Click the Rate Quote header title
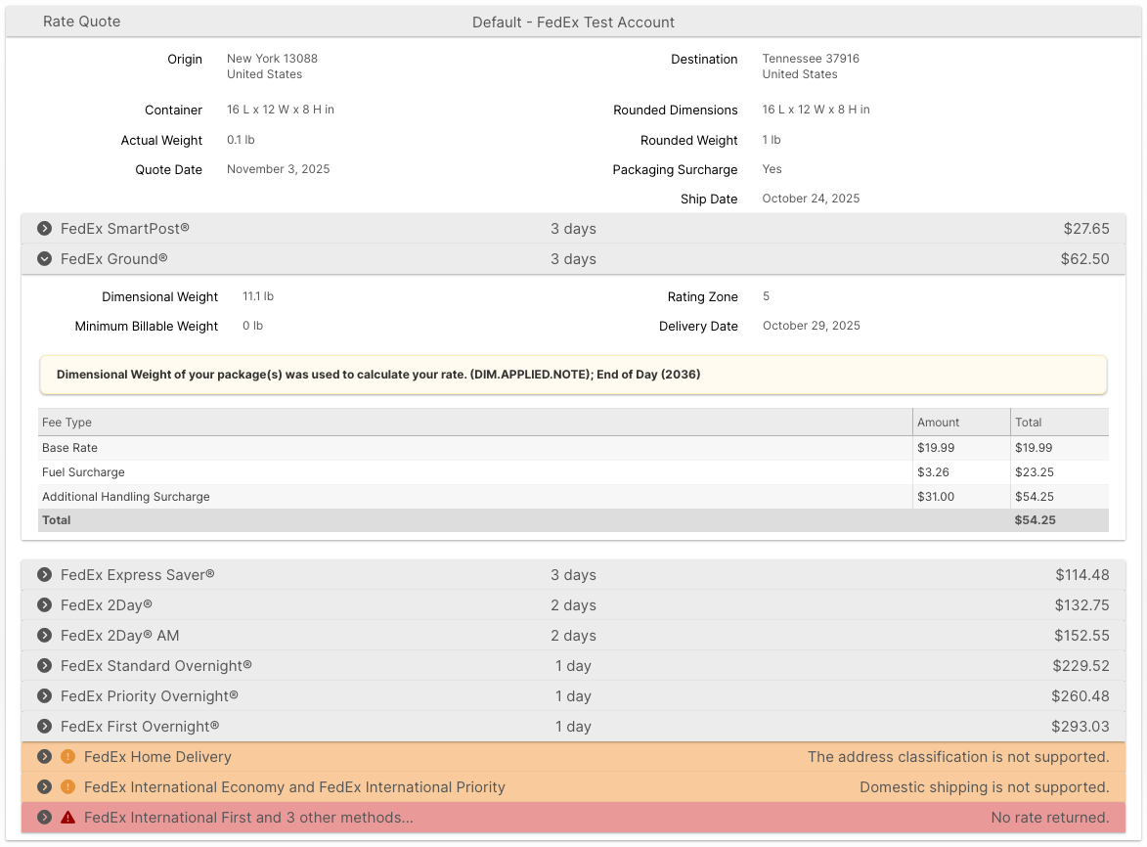Image resolution: width=1147 pixels, height=847 pixels. tap(82, 22)
